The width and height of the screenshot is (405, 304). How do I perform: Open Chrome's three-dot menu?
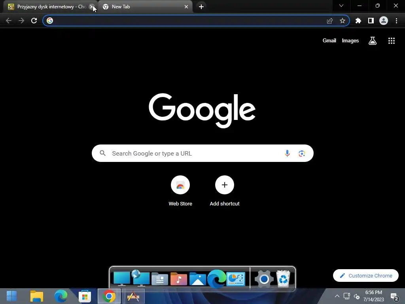(x=396, y=21)
